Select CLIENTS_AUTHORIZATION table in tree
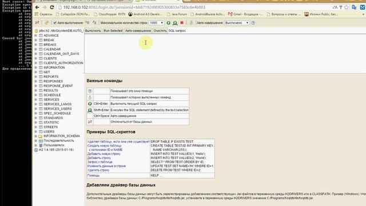Viewport: 366px width, 206px height. (x=63, y=63)
